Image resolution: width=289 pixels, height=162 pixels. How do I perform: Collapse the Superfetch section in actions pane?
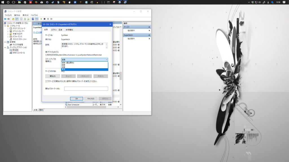tap(149, 35)
